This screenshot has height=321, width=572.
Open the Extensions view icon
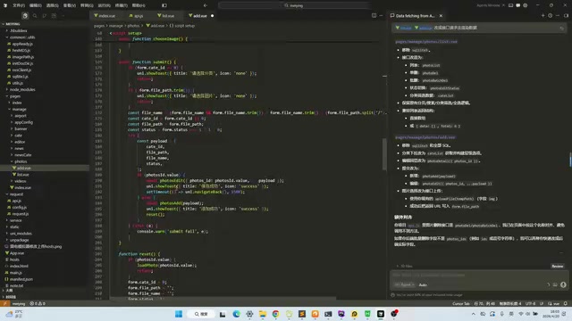click(54, 16)
